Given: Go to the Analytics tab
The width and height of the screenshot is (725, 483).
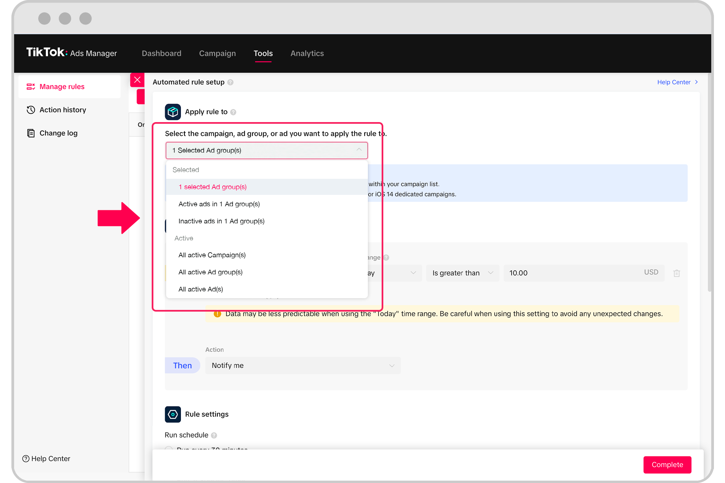Looking at the screenshot, I should click(307, 53).
